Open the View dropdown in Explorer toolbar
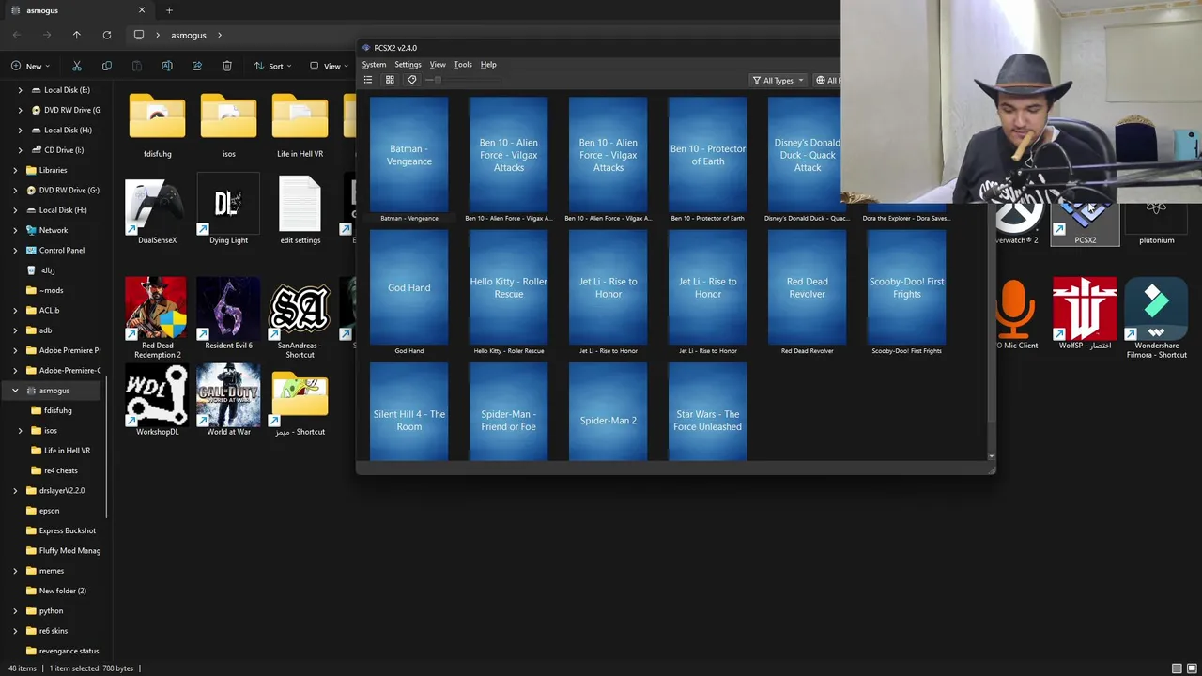The image size is (1202, 676). [x=329, y=66]
